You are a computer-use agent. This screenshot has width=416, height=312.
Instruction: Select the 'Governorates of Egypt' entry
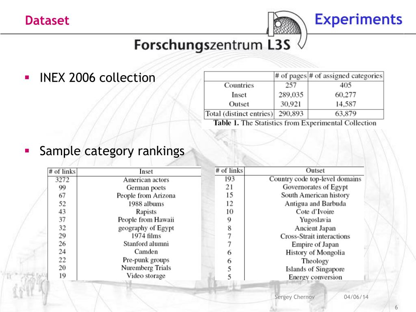[315, 187]
